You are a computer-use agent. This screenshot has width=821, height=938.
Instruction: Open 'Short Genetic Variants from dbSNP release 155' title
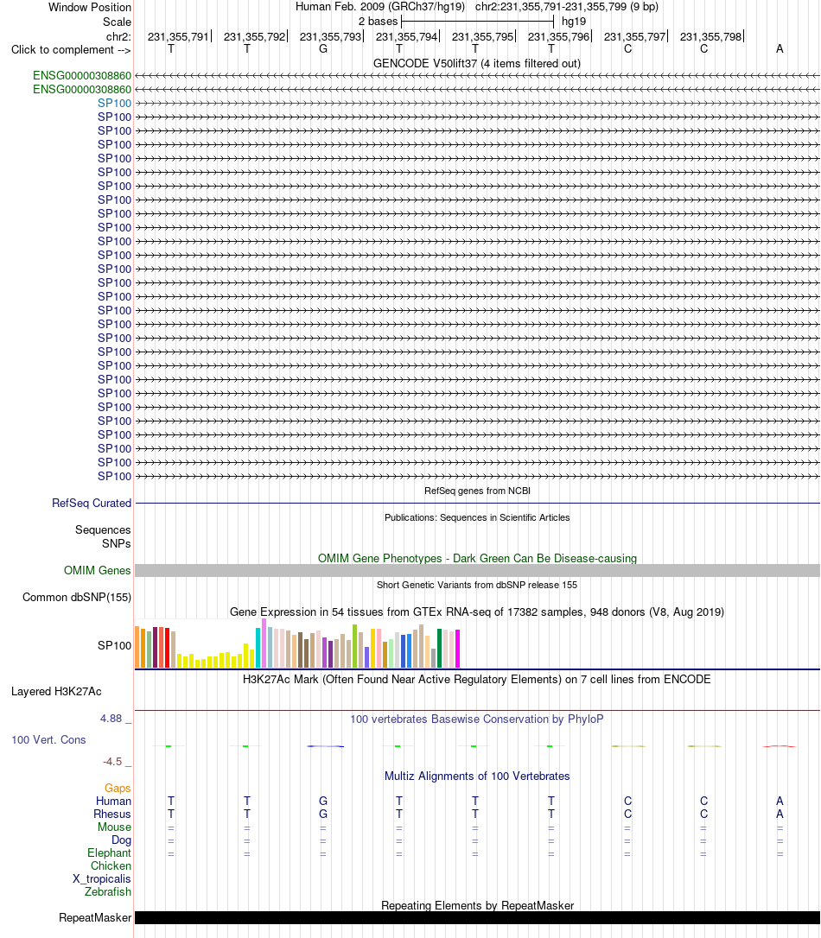coord(477,585)
